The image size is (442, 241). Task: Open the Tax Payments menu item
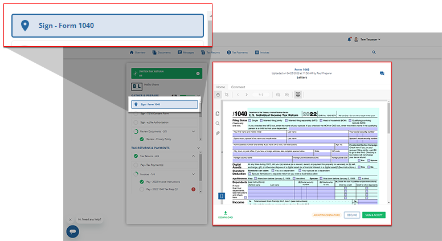pyautogui.click(x=238, y=52)
